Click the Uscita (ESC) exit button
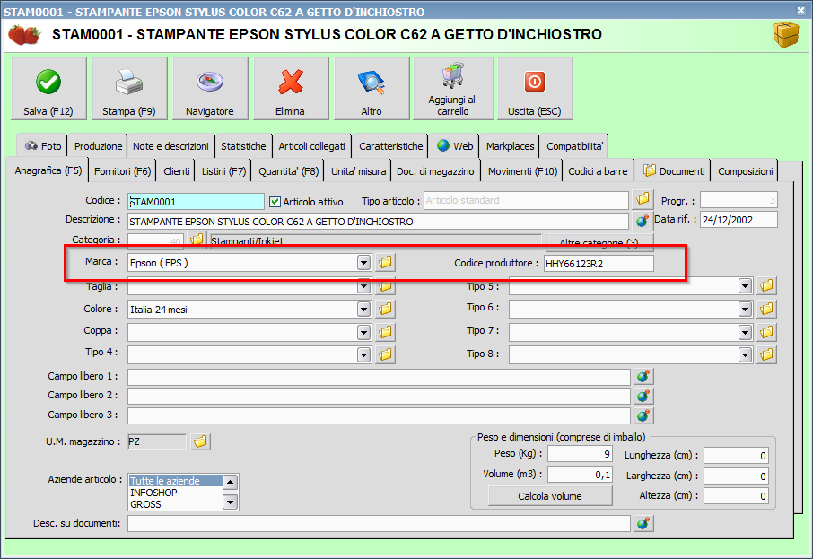 point(535,89)
